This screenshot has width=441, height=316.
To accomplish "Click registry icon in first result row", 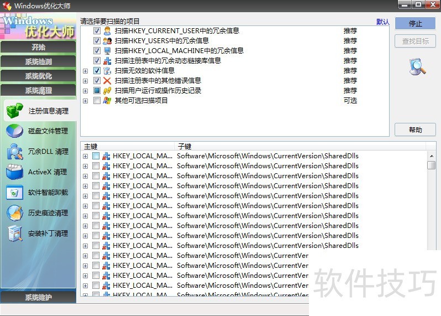I will 106,156.
